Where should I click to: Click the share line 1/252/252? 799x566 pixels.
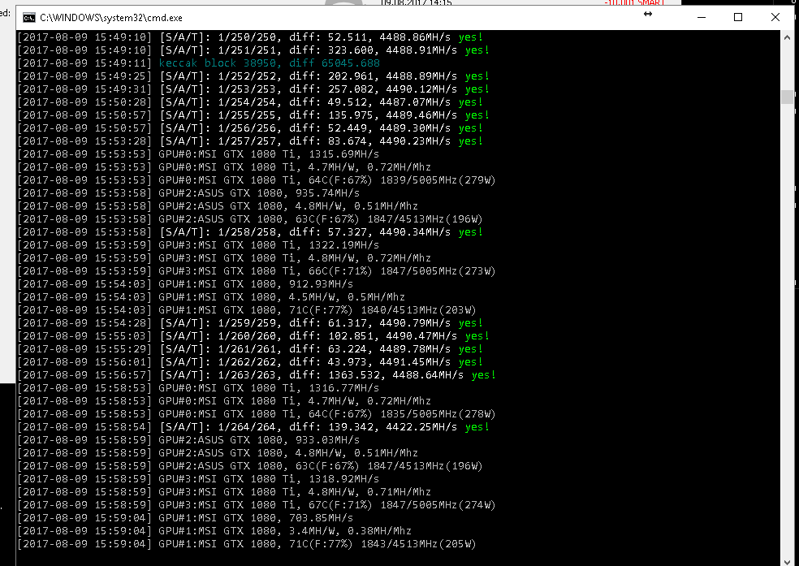[x=253, y=76]
